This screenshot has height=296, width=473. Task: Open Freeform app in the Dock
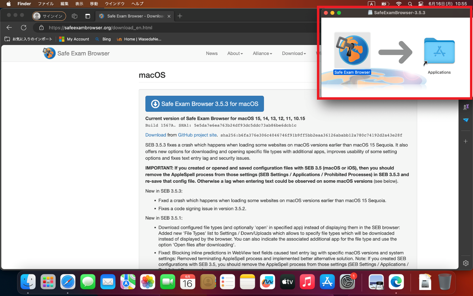tap(267, 282)
